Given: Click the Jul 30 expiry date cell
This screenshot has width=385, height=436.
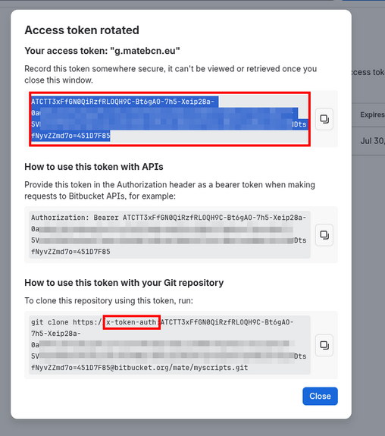Looking at the screenshot, I should tap(372, 141).
